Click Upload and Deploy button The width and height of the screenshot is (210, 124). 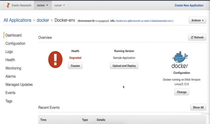(x=124, y=66)
